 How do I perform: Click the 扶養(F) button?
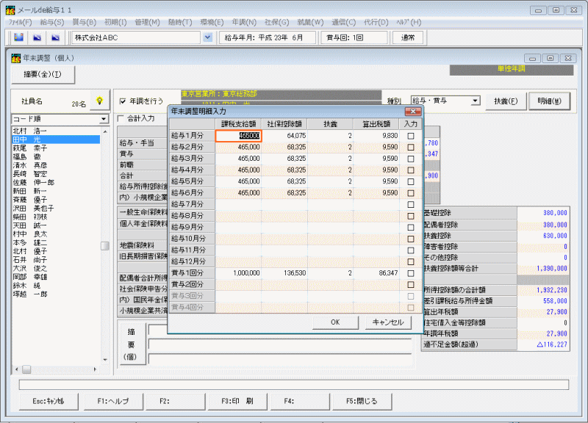point(506,101)
